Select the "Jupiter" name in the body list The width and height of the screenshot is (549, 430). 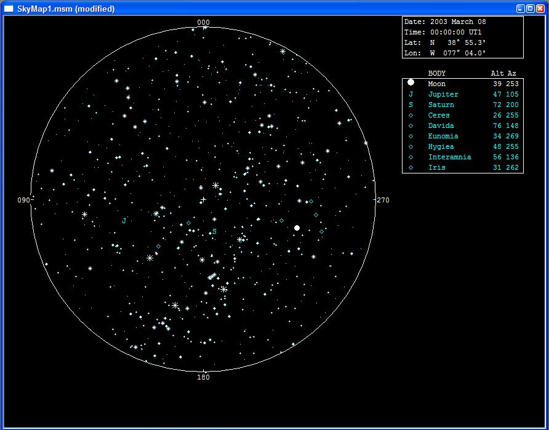(x=443, y=94)
